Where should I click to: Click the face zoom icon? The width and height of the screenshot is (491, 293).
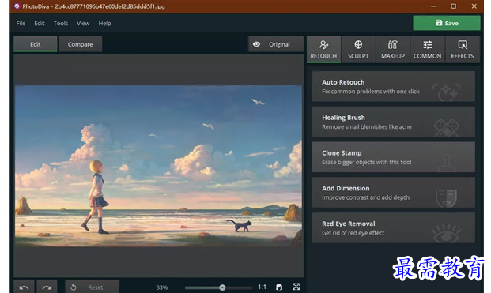click(x=279, y=287)
